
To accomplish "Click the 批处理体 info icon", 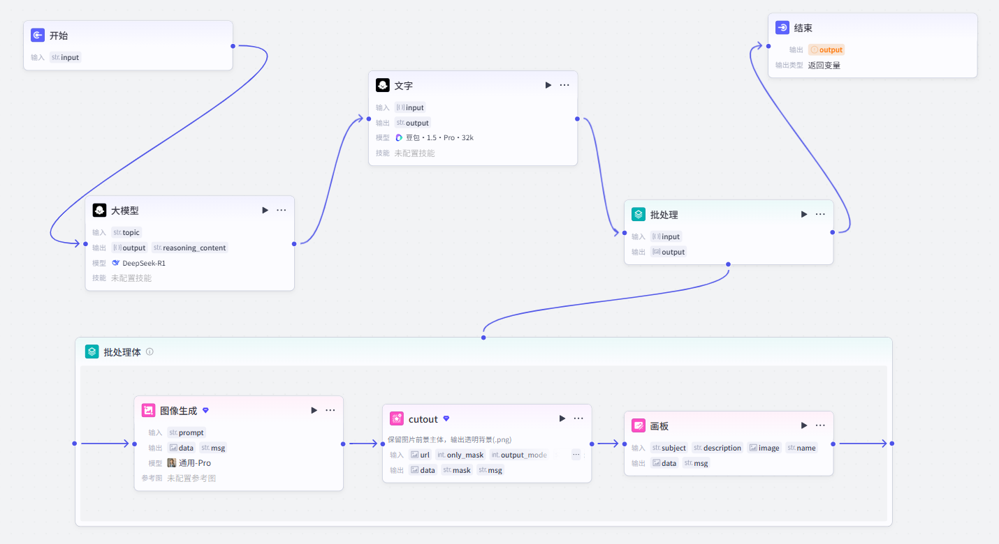I will [150, 352].
